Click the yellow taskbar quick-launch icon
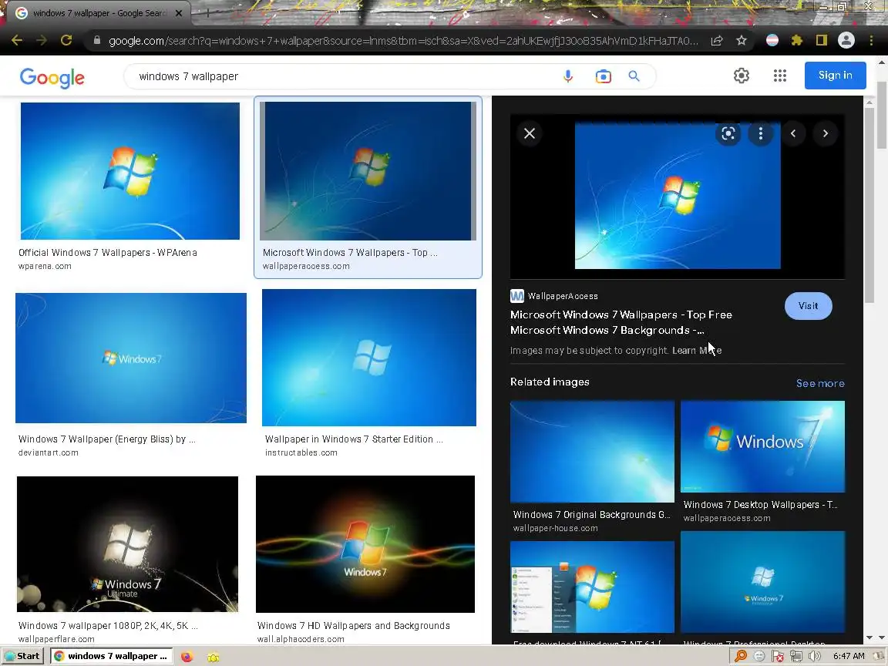The height and width of the screenshot is (666, 888). (214, 657)
